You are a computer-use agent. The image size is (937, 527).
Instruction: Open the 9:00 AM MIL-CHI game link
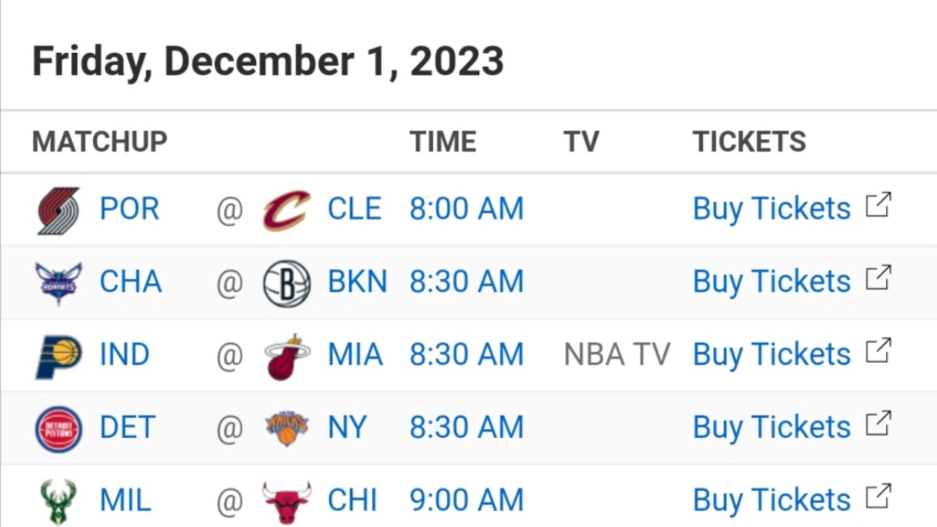point(467,501)
